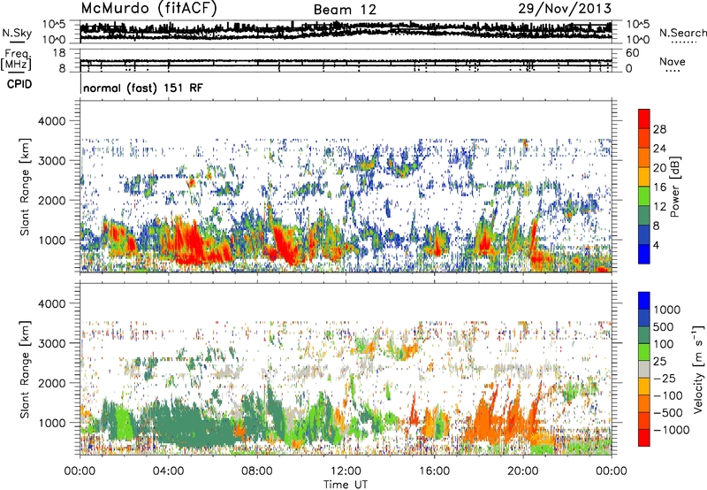The height and width of the screenshot is (490, 707).
Task: Click the 'Freq. [MHz]' axis label
Action: pyautogui.click(x=17, y=59)
